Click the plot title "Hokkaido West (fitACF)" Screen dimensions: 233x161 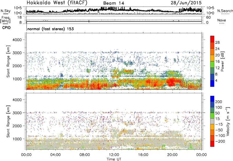57,3
